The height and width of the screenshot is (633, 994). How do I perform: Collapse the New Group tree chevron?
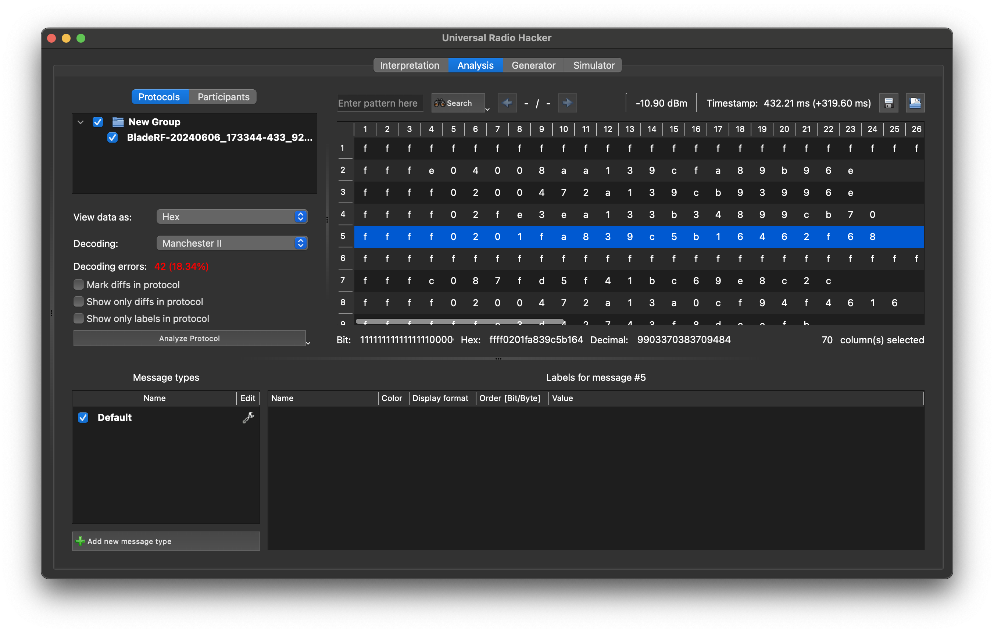click(81, 122)
